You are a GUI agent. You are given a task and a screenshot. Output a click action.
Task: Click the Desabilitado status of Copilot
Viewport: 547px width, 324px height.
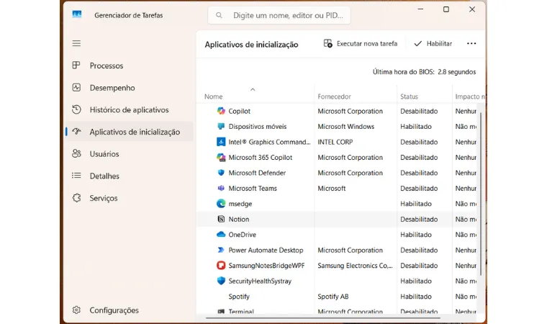click(x=419, y=111)
